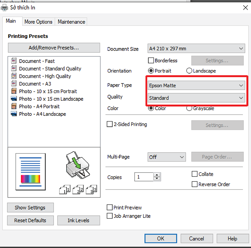Viewport: 251px width, 248px height.
Task: Click the printer icon in title bar
Action: (x=4, y=8)
